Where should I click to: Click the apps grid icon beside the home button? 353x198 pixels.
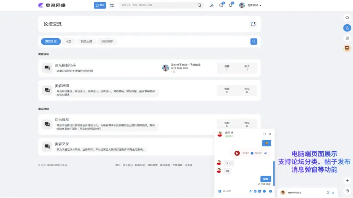tap(112, 5)
